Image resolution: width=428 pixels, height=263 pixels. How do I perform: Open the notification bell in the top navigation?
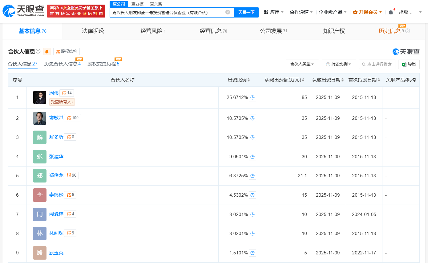tap(390, 12)
